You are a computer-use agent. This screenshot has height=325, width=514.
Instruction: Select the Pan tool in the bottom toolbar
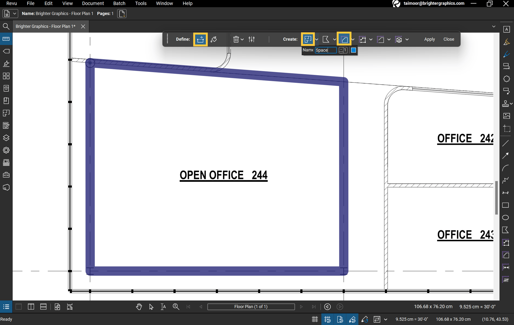click(139, 307)
